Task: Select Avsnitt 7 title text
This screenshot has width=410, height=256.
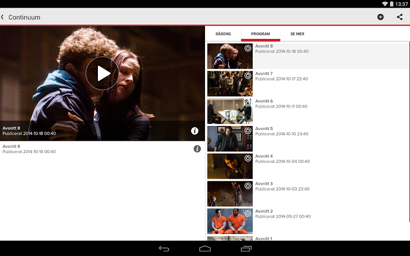Action: (264, 74)
